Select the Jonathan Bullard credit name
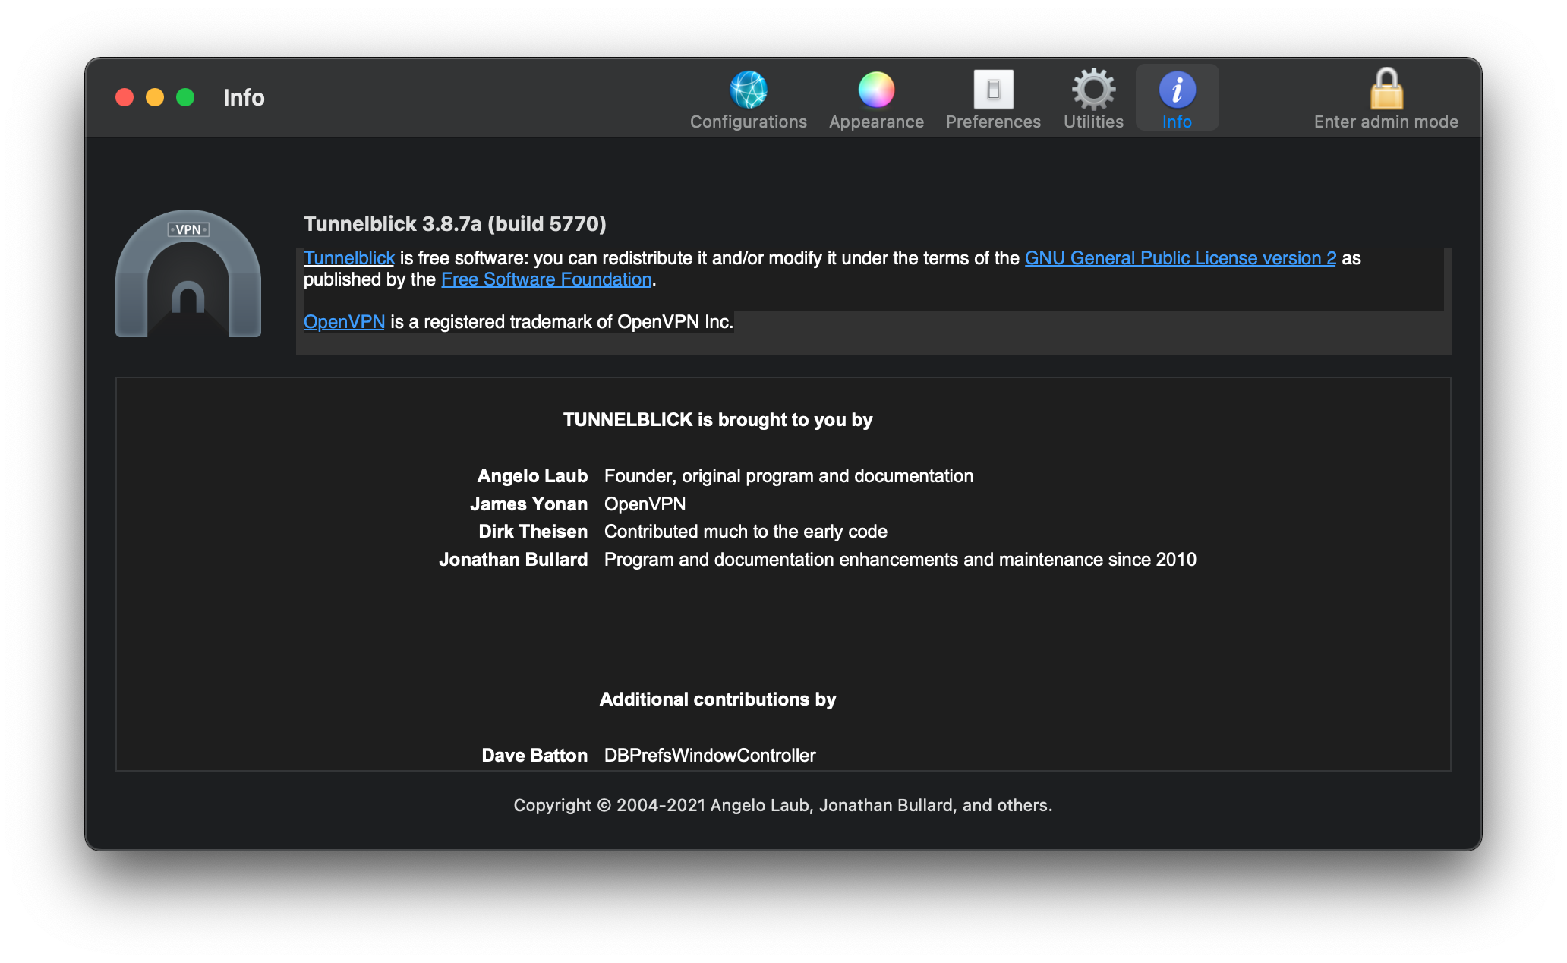Image resolution: width=1567 pixels, height=963 pixels. [x=513, y=560]
